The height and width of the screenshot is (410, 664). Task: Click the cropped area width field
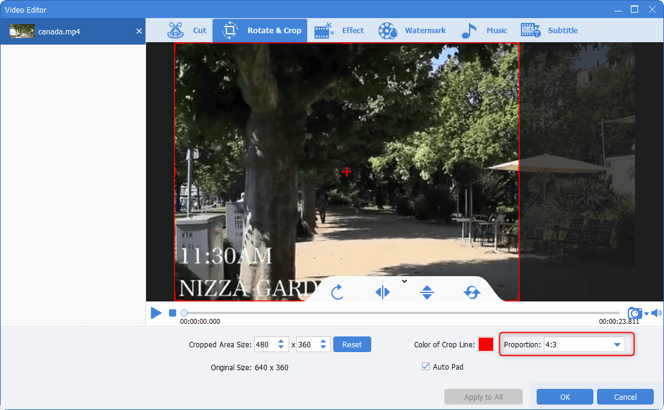click(x=264, y=345)
